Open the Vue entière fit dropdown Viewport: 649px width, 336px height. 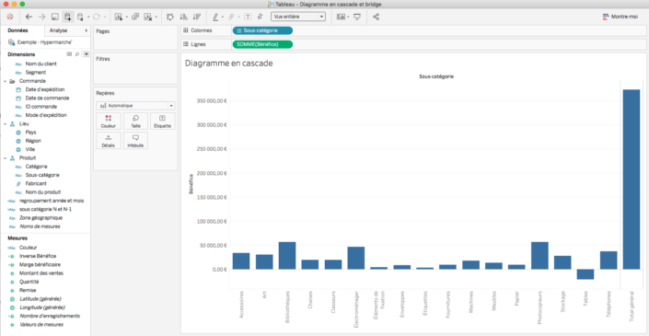[298, 17]
